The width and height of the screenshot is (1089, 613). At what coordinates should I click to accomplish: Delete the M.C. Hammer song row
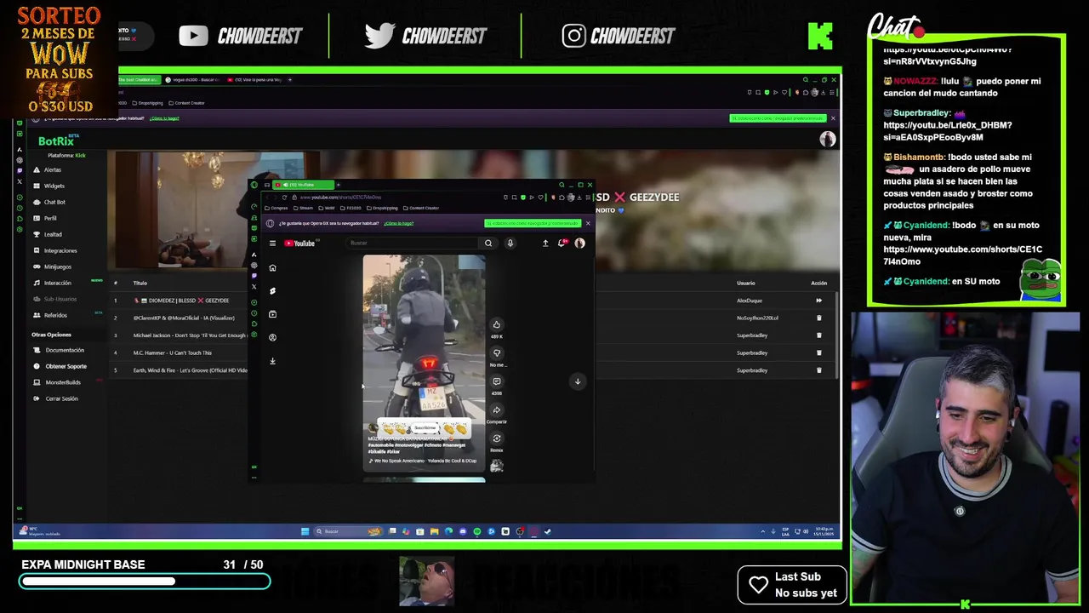click(819, 352)
